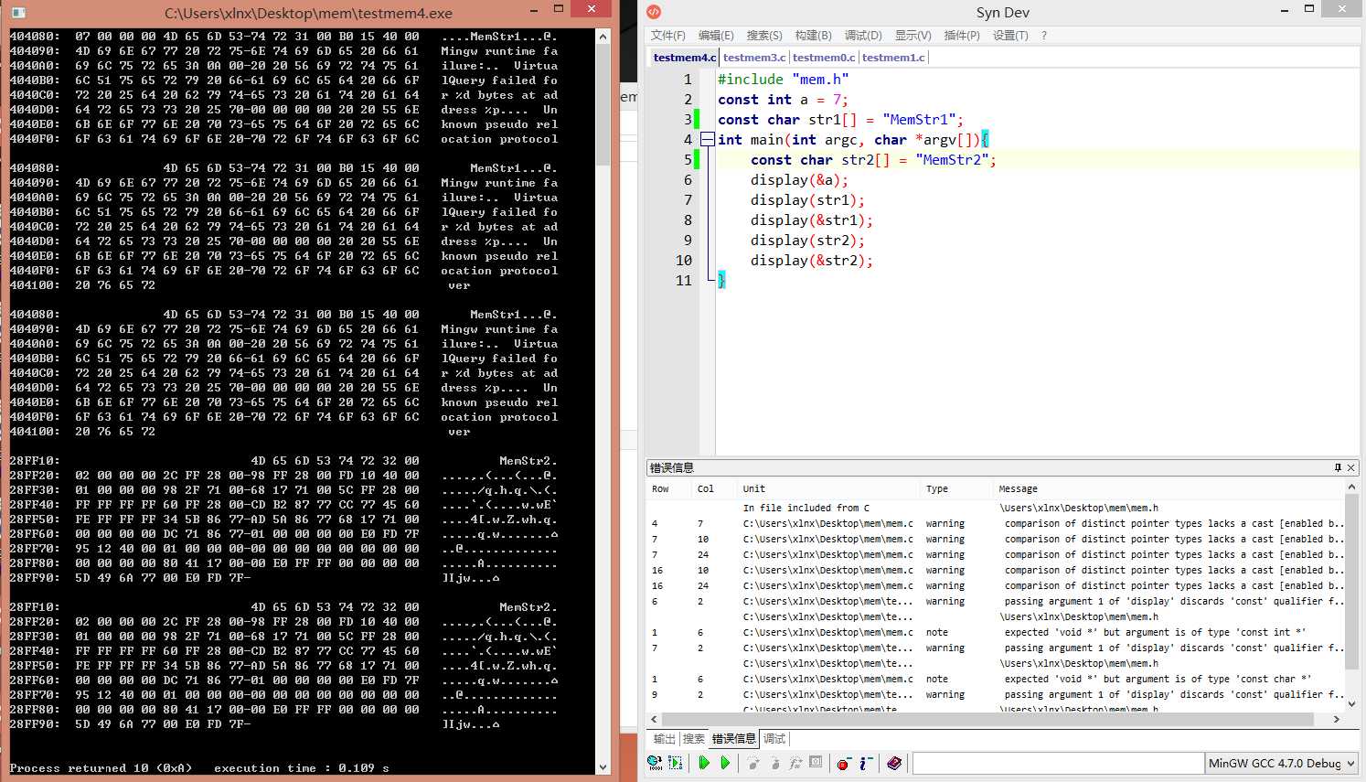
Task: Click the second green play arrow
Action: 725,763
